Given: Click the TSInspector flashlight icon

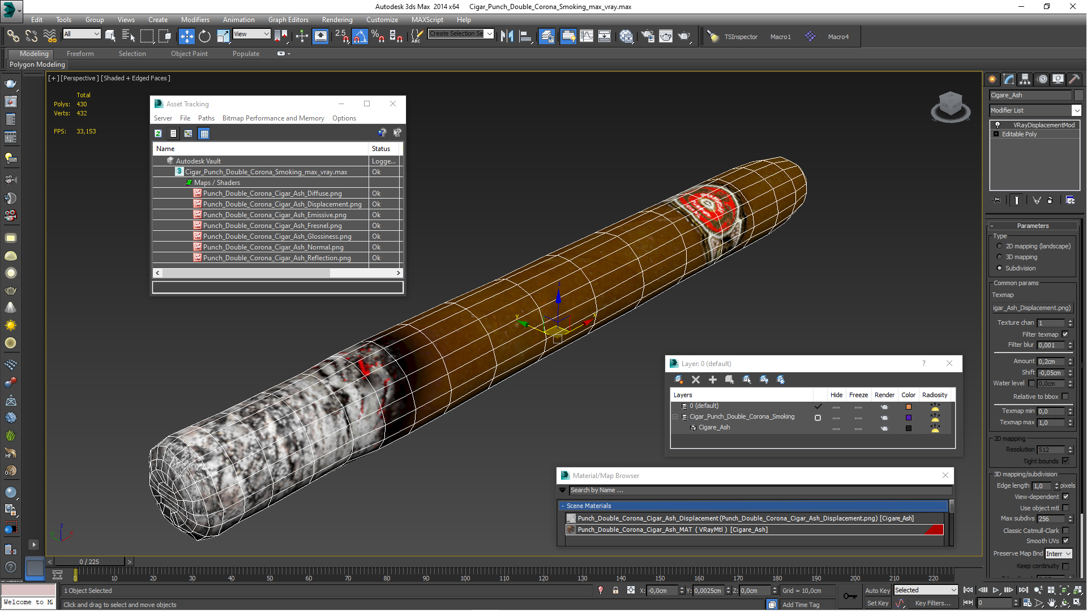Looking at the screenshot, I should [x=713, y=37].
